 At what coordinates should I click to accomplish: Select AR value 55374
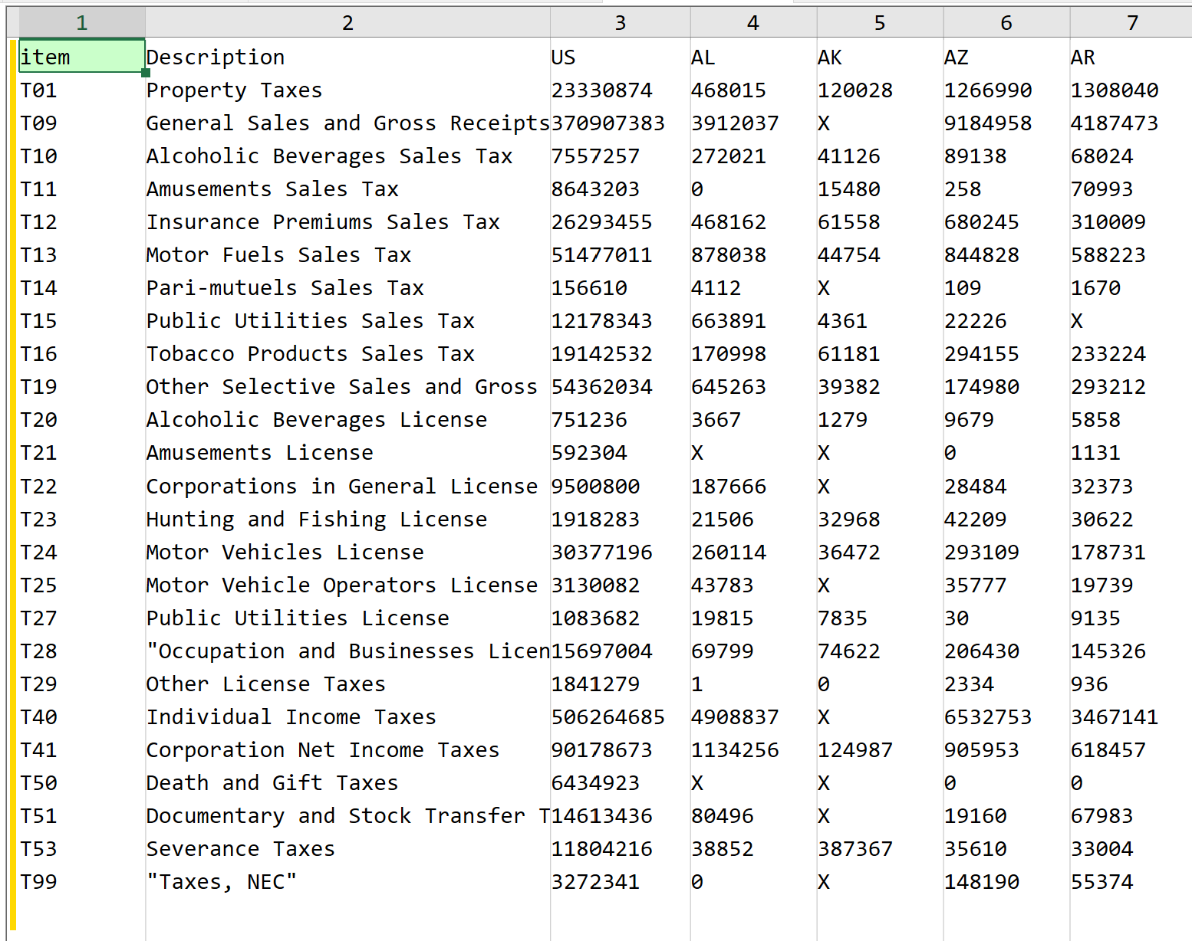(x=1131, y=881)
